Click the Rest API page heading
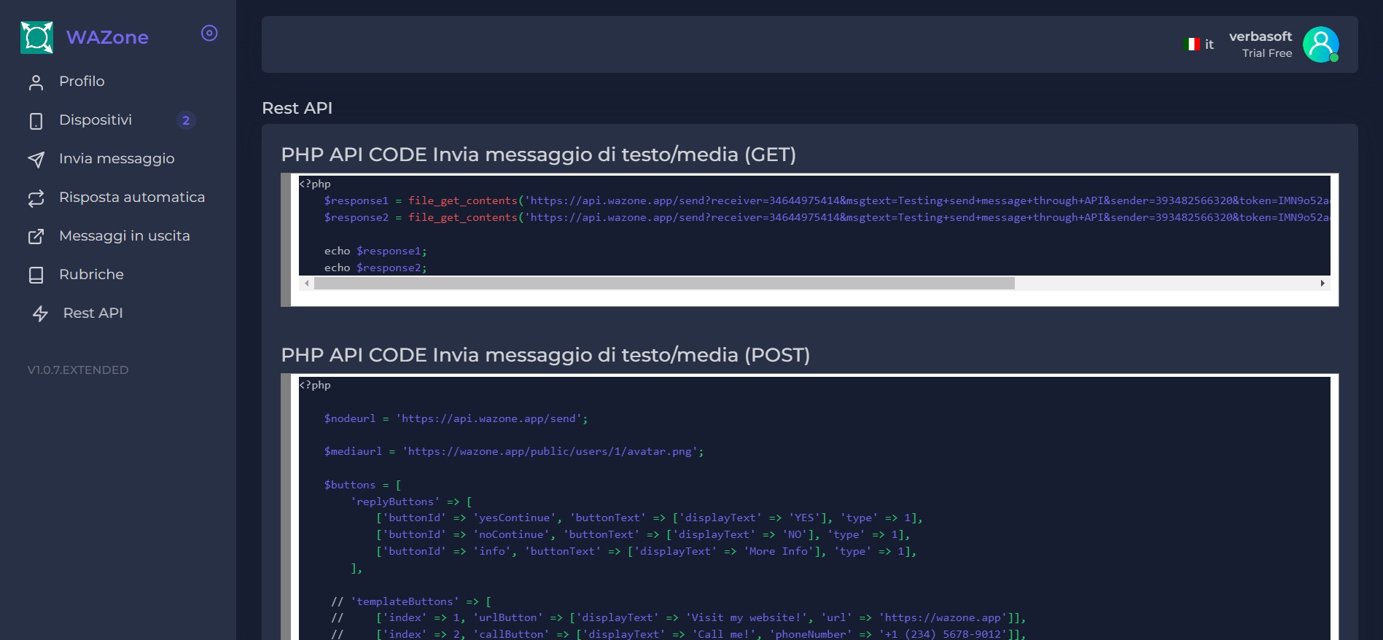Viewport: 1383px width, 640px height. click(x=297, y=108)
